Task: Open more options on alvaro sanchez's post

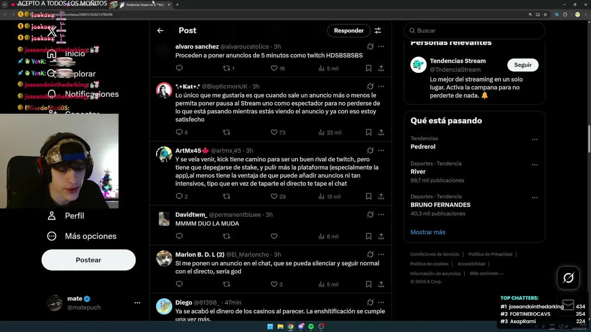Action: 381,47
